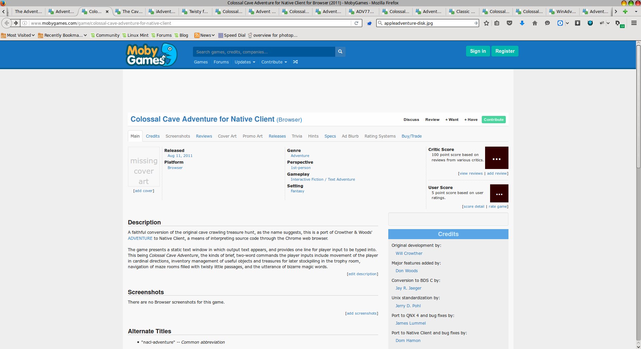The image size is (641, 349).
Task: Click the site search magnifier button
Action: (340, 52)
